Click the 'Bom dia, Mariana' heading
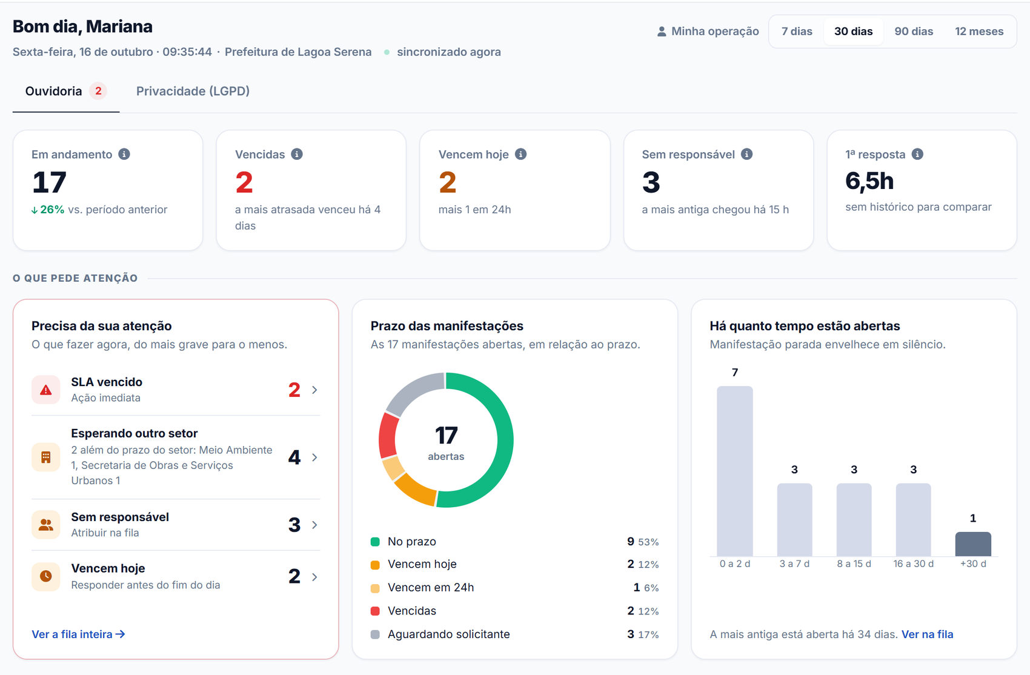Image resolution: width=1030 pixels, height=675 pixels. [82, 27]
